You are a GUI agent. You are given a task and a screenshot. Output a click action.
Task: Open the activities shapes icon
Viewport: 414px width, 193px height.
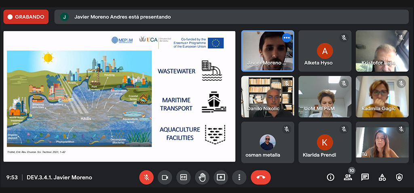coord(382,177)
